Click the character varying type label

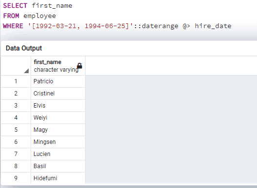click(x=56, y=70)
